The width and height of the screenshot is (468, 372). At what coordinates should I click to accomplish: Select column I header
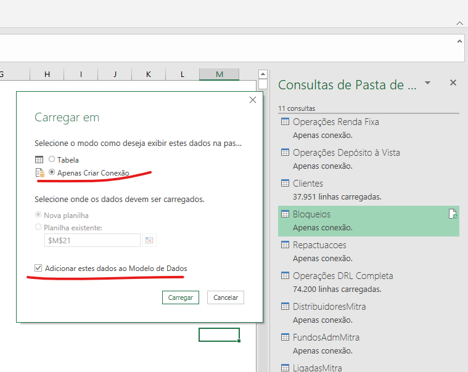[81, 75]
